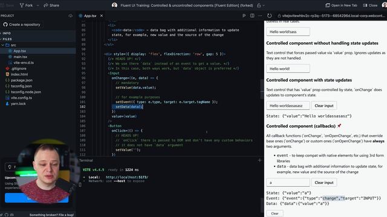Open the http://localhost:5173/ link in terminal

tap(127, 177)
